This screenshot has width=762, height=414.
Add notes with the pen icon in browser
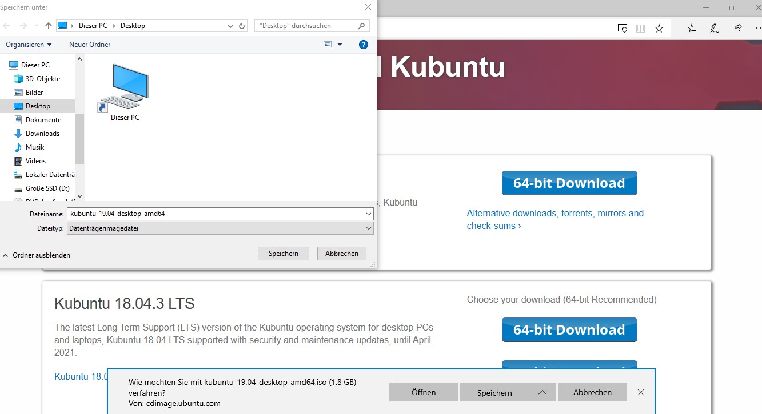715,28
